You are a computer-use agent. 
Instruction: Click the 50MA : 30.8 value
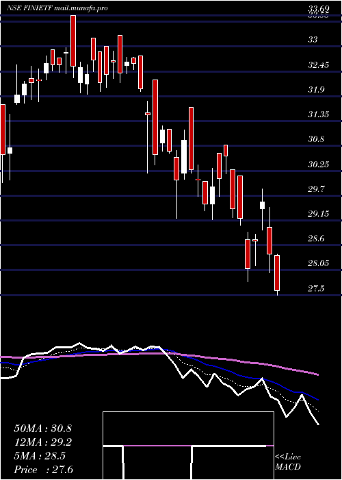42,429
